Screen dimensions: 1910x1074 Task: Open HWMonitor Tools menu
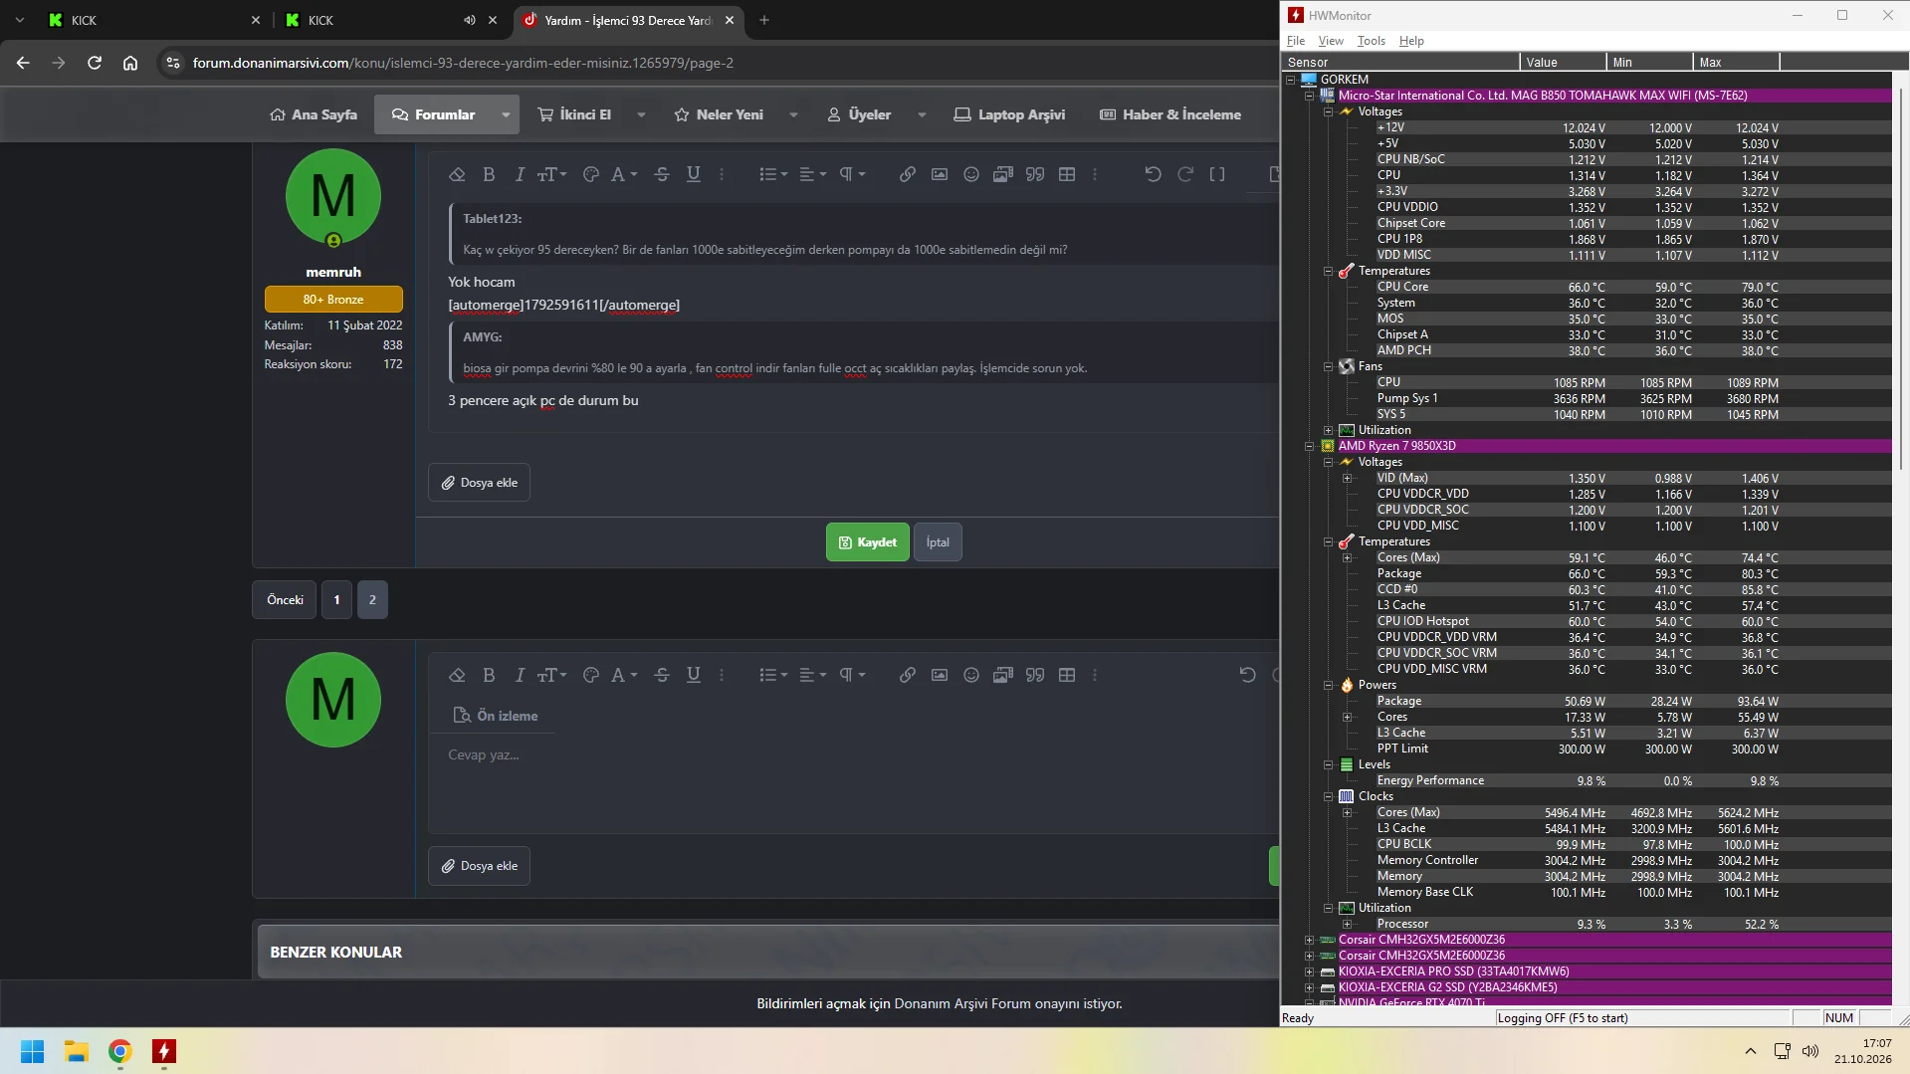point(1372,41)
